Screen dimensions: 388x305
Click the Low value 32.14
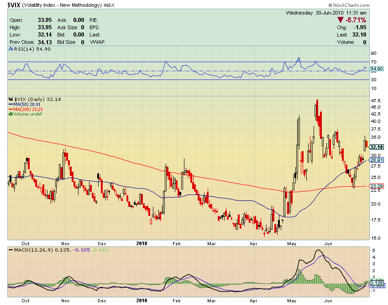click(45, 35)
